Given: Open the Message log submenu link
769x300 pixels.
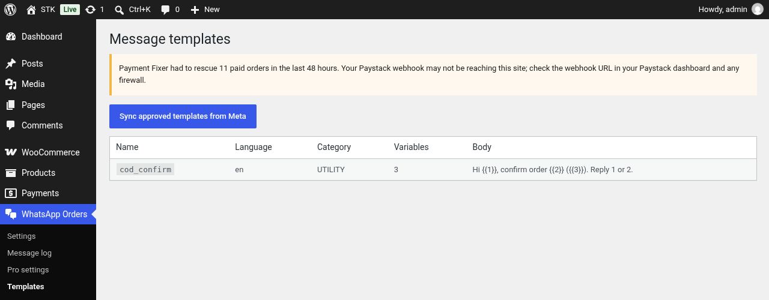Looking at the screenshot, I should pyautogui.click(x=29, y=253).
